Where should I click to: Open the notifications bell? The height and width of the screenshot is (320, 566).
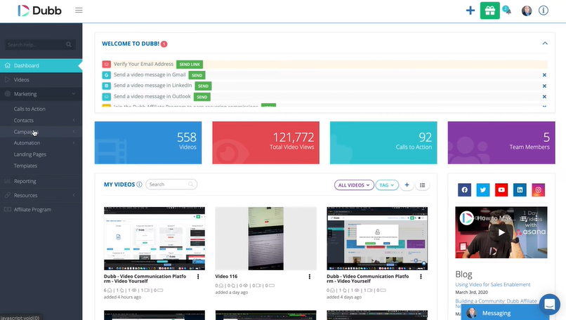[507, 10]
